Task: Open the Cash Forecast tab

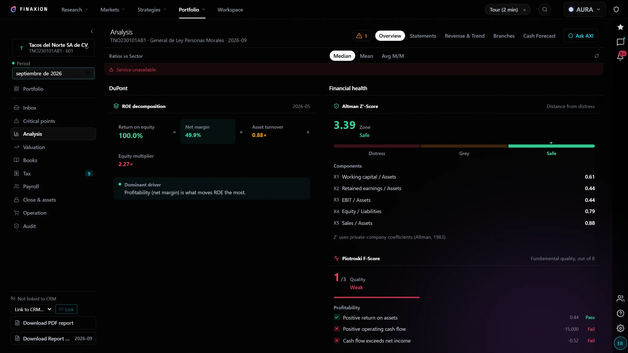Action: tap(539, 36)
